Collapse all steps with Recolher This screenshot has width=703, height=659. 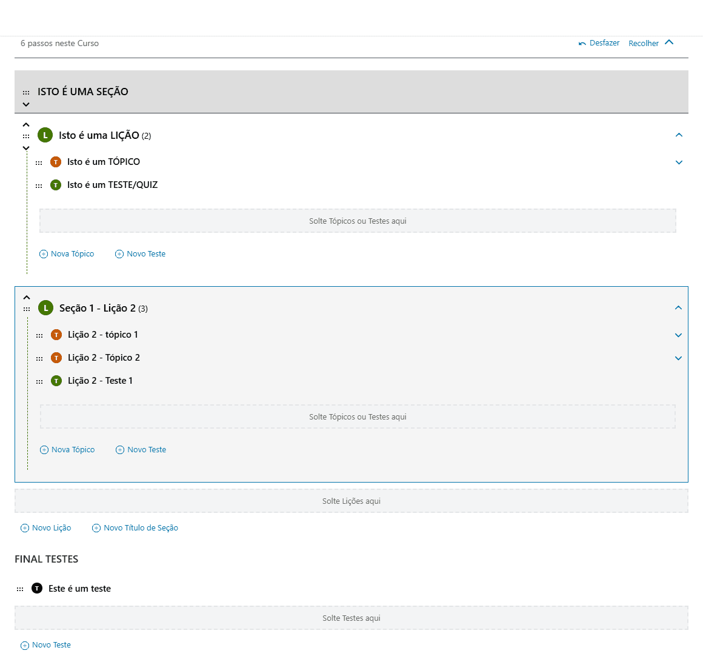651,43
